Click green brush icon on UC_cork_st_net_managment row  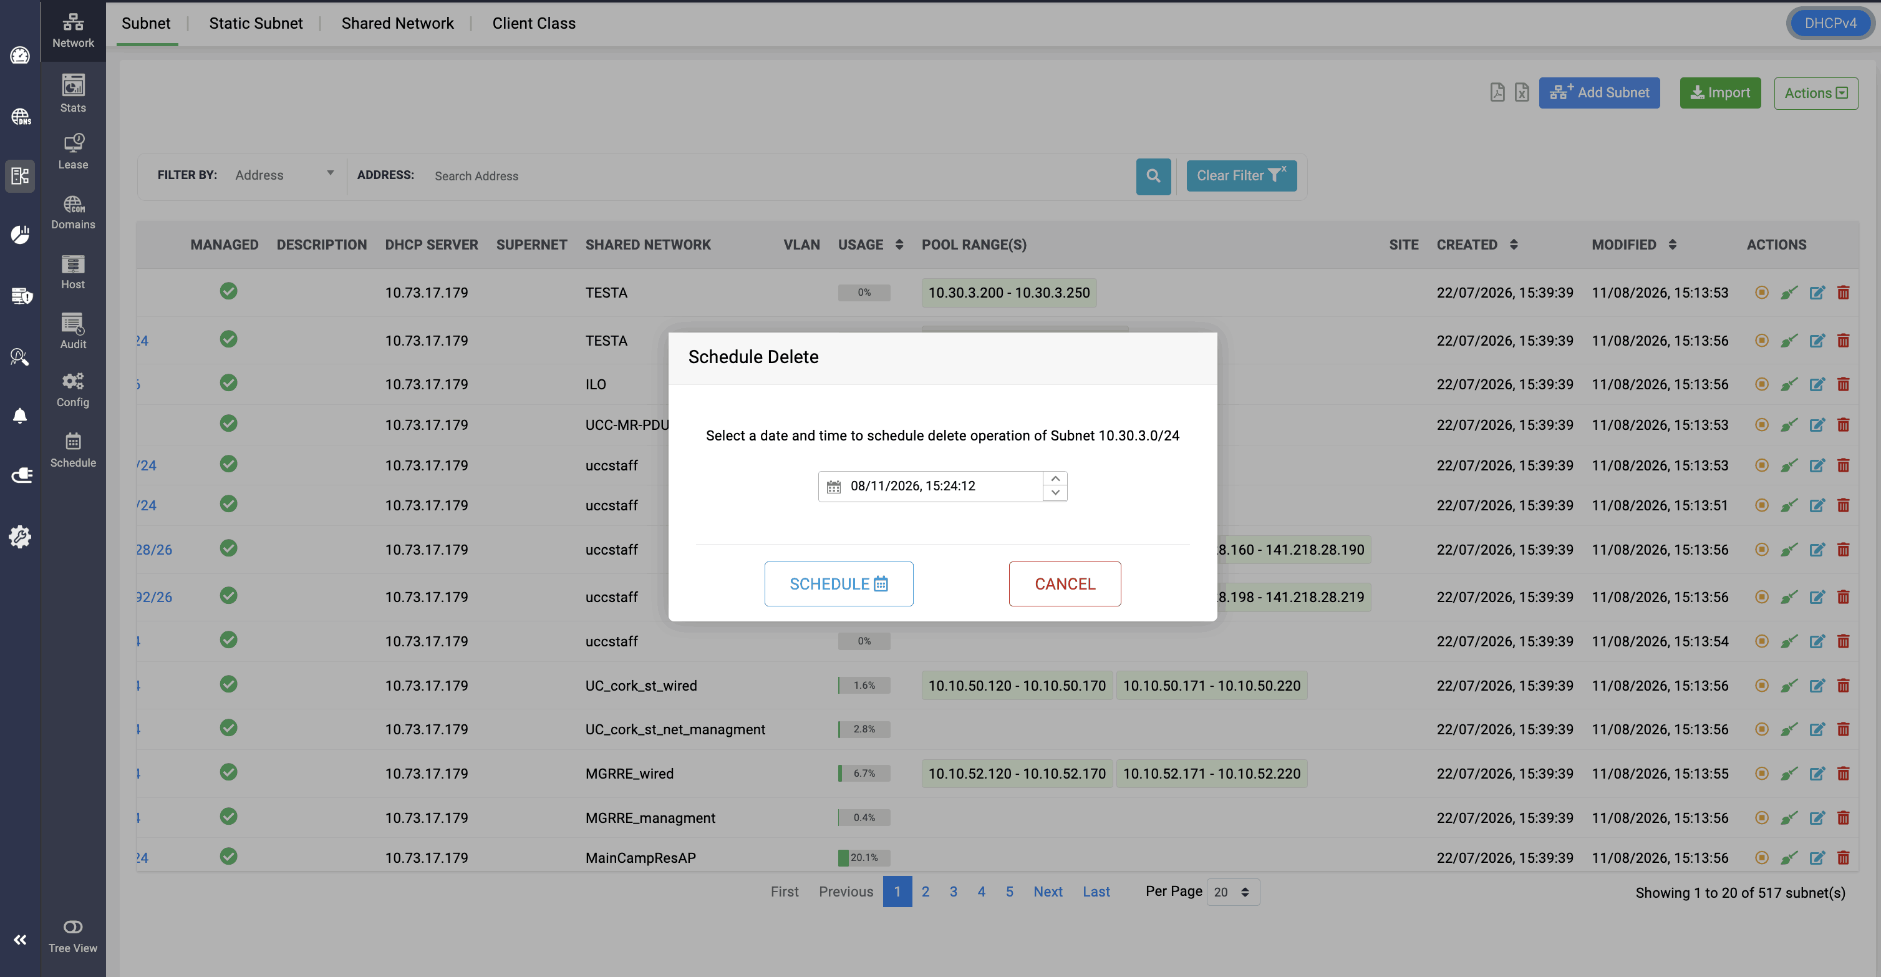(1788, 729)
